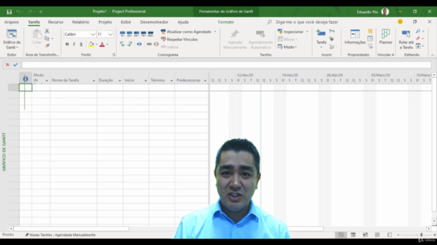Switch to the Projeto tab
Image resolution: width=437 pixels, height=245 pixels.
point(105,22)
